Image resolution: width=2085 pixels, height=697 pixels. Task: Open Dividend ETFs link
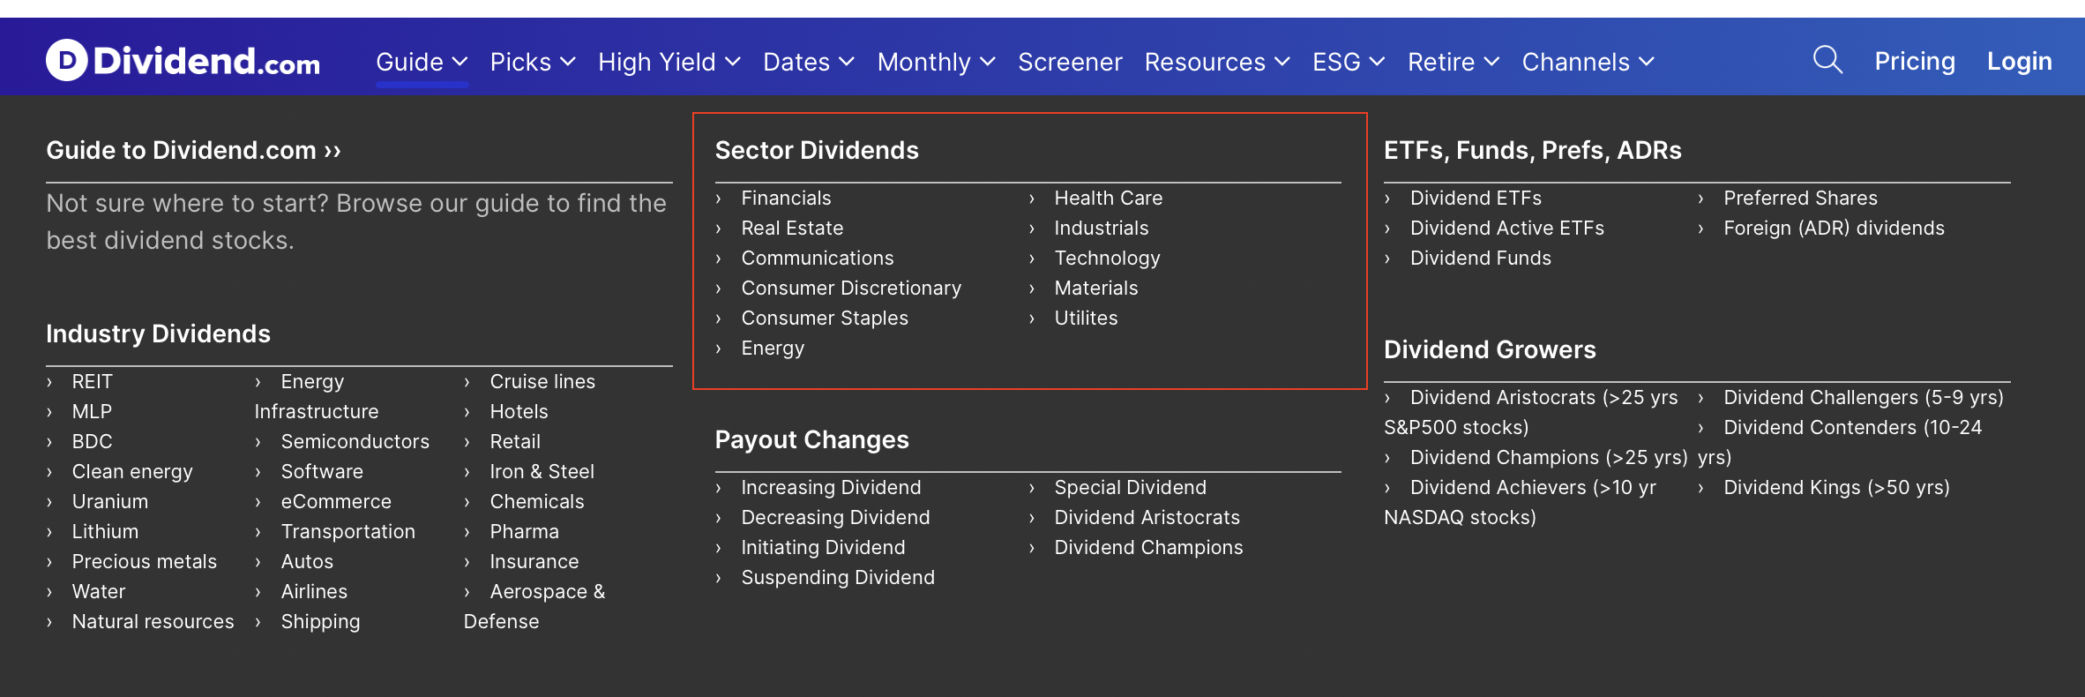[1476, 198]
